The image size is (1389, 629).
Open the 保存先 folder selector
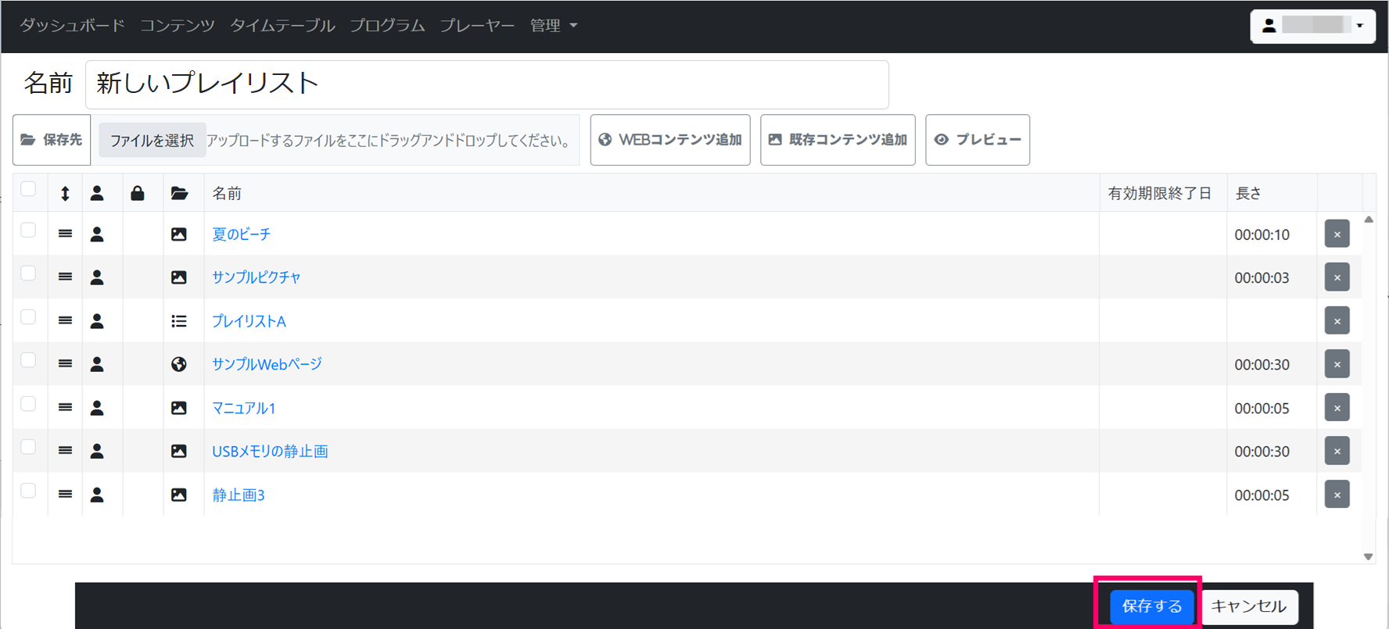(52, 140)
